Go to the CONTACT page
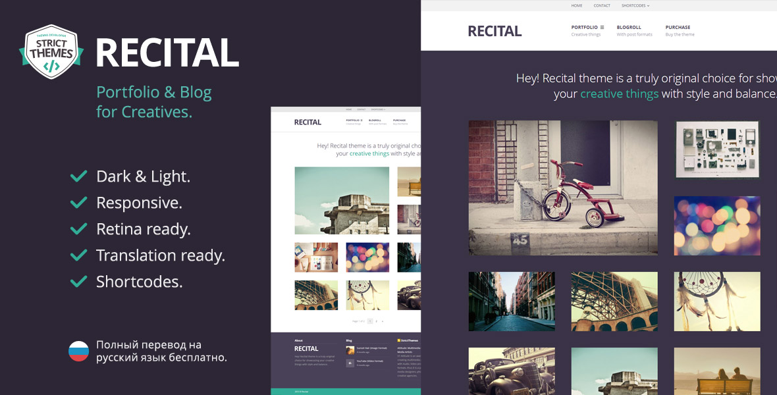 click(x=602, y=5)
